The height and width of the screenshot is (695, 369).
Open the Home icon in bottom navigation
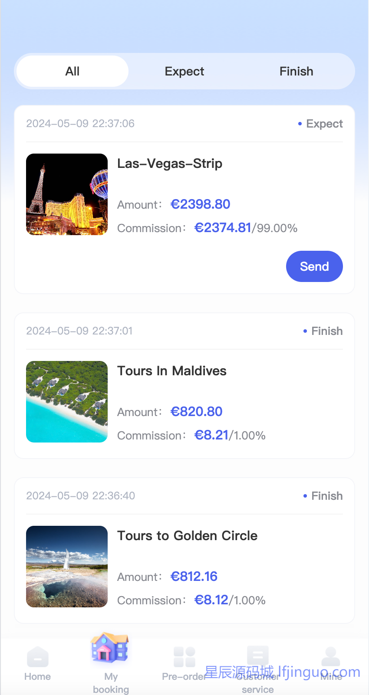(38, 657)
